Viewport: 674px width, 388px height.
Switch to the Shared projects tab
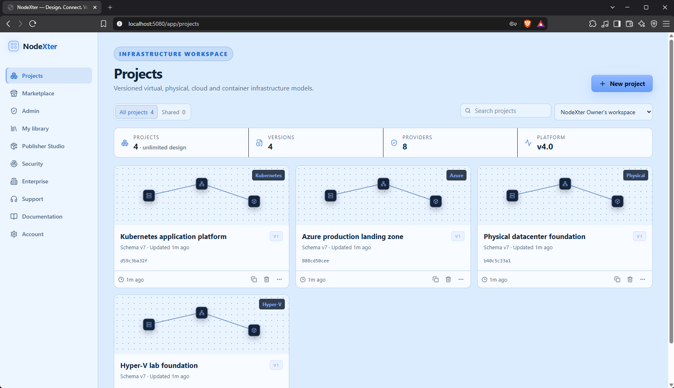174,112
